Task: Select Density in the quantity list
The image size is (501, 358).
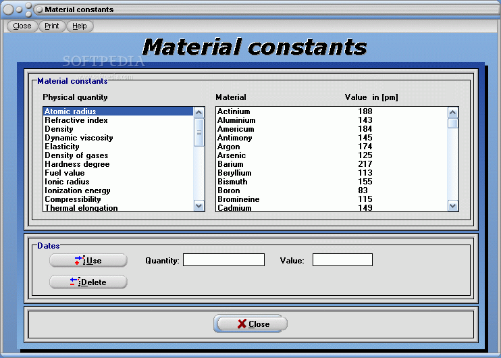Action: pos(118,129)
